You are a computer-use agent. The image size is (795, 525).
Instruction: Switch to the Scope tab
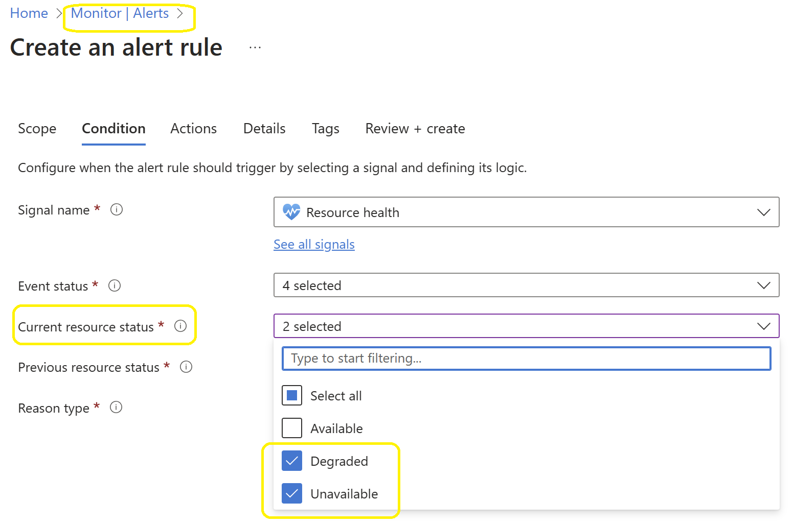pyautogui.click(x=37, y=129)
